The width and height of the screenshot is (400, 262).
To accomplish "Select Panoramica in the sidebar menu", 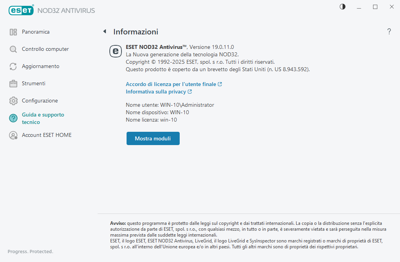I will click(36, 32).
